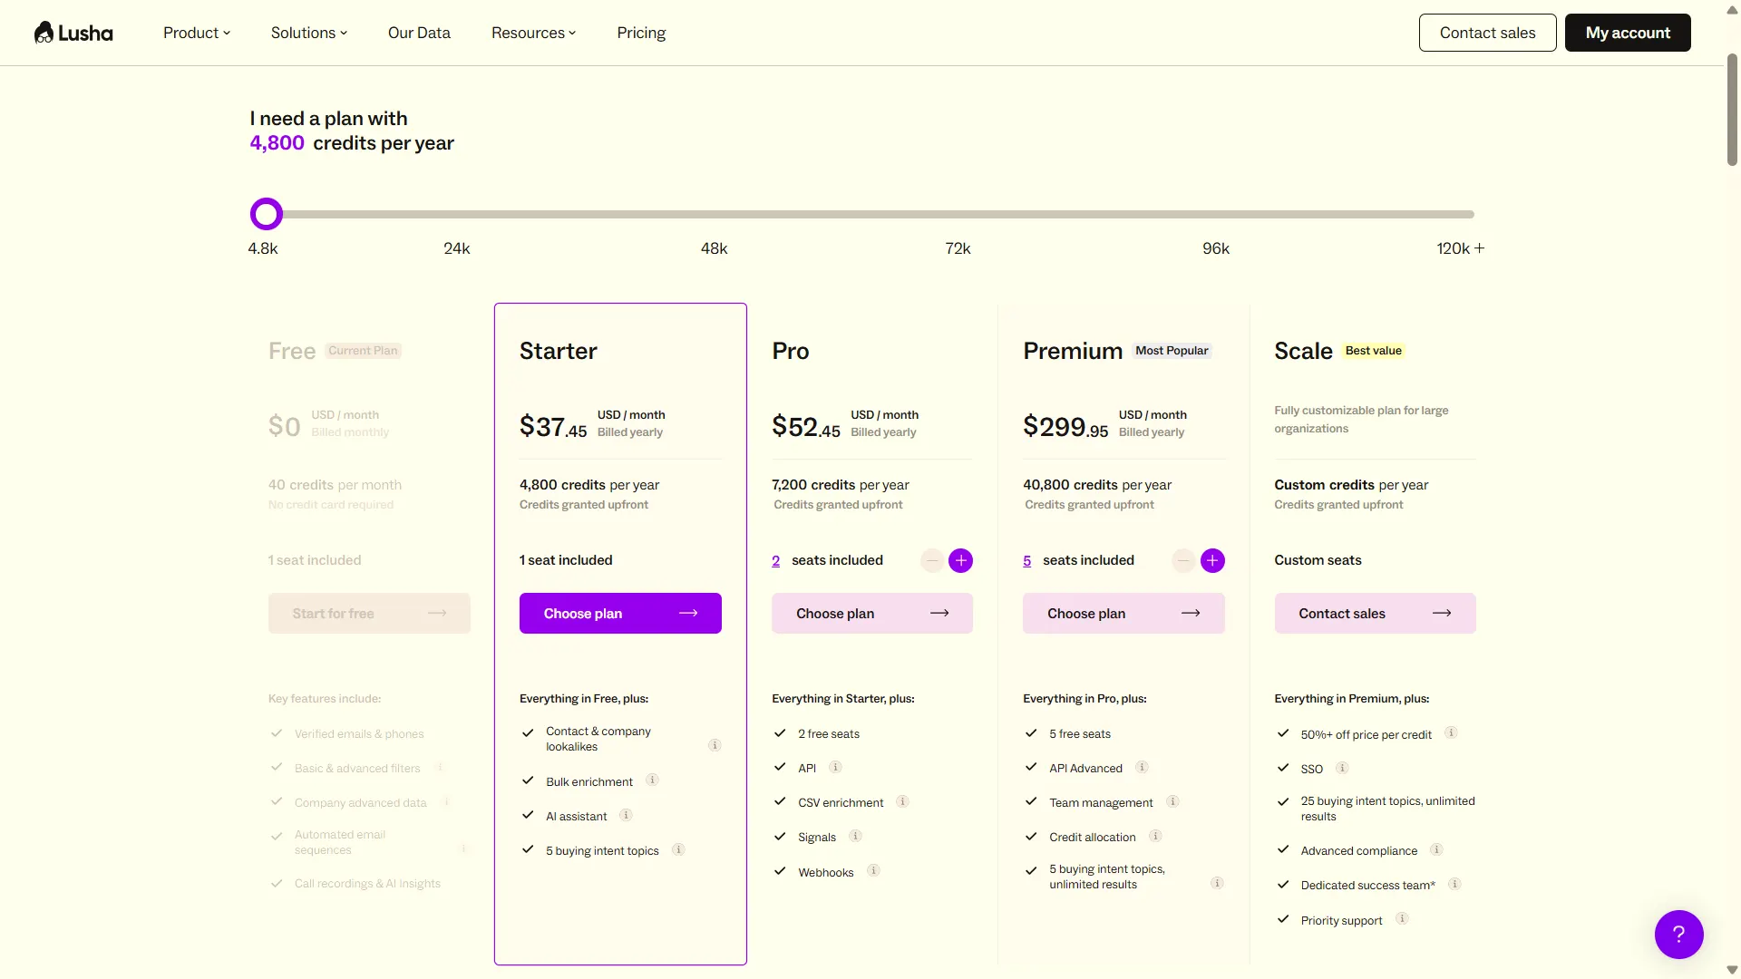Decrease Premium plan seats with minus icon

(x=1182, y=561)
